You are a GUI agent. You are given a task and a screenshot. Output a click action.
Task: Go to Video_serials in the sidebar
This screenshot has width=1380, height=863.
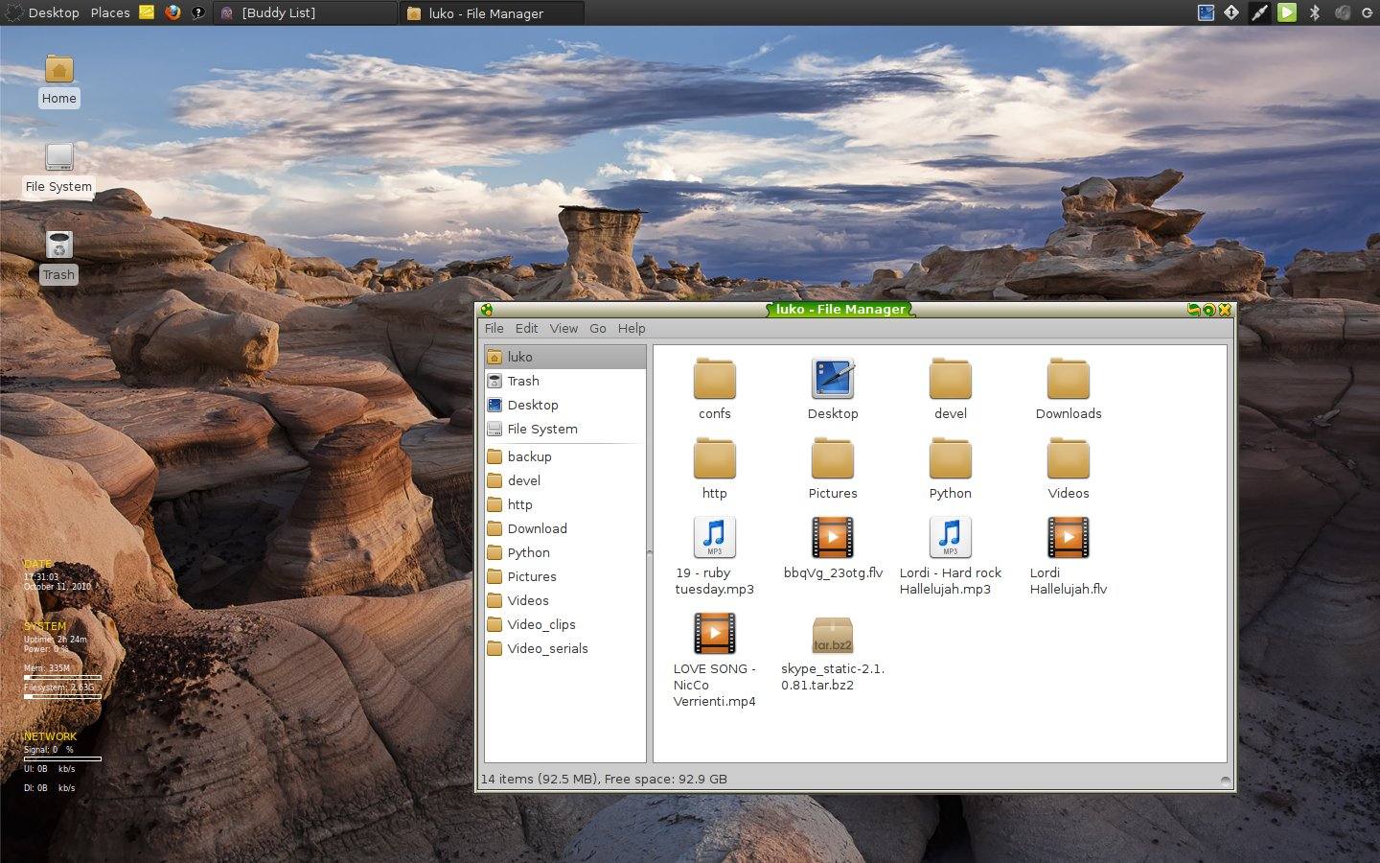tap(547, 648)
